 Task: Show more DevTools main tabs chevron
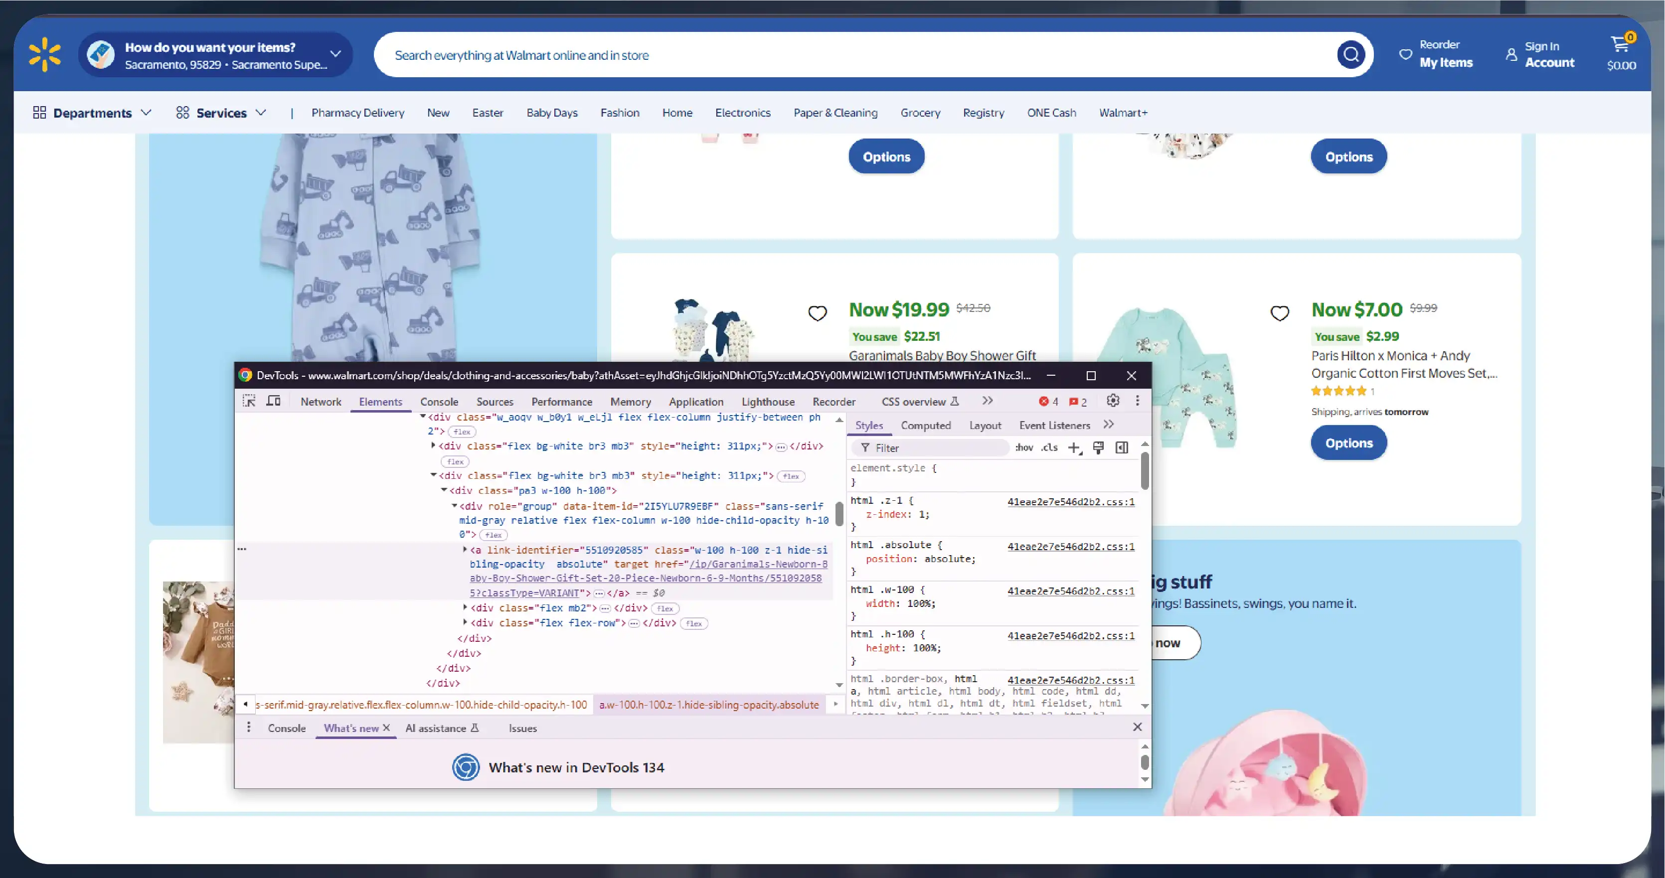coord(987,401)
